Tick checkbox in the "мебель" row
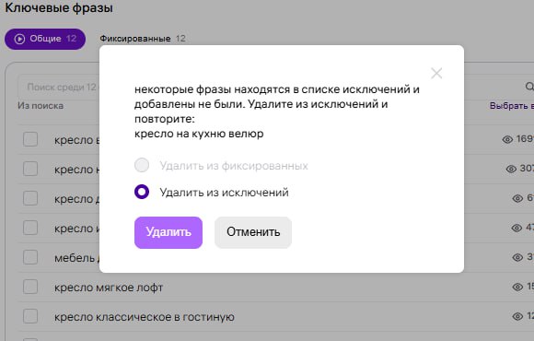Image resolution: width=534 pixels, height=341 pixels. pyautogui.click(x=30, y=257)
